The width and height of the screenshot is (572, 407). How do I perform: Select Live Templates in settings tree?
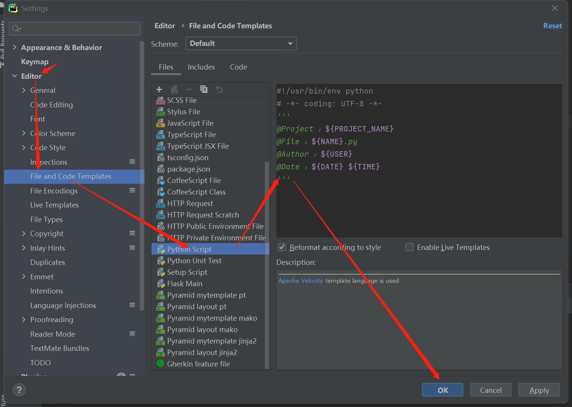54,205
